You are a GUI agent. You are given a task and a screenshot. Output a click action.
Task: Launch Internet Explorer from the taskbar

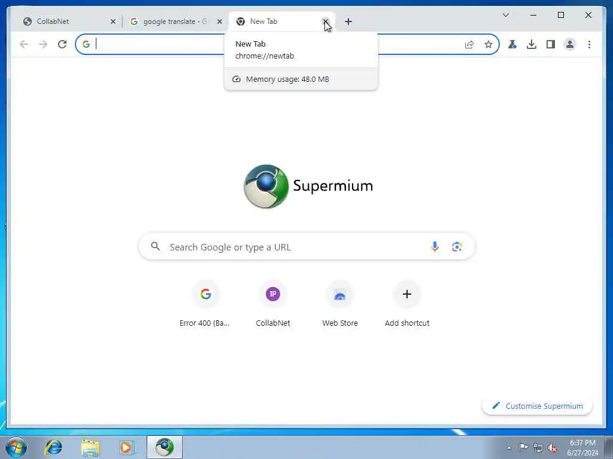[53, 447]
